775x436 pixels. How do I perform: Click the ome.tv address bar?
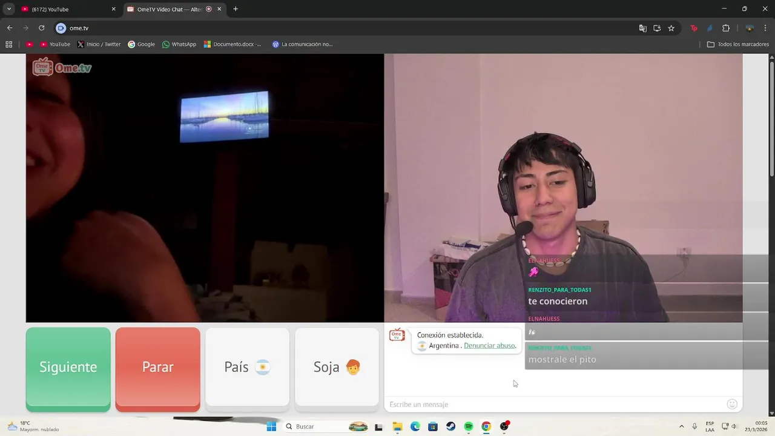coord(345,28)
